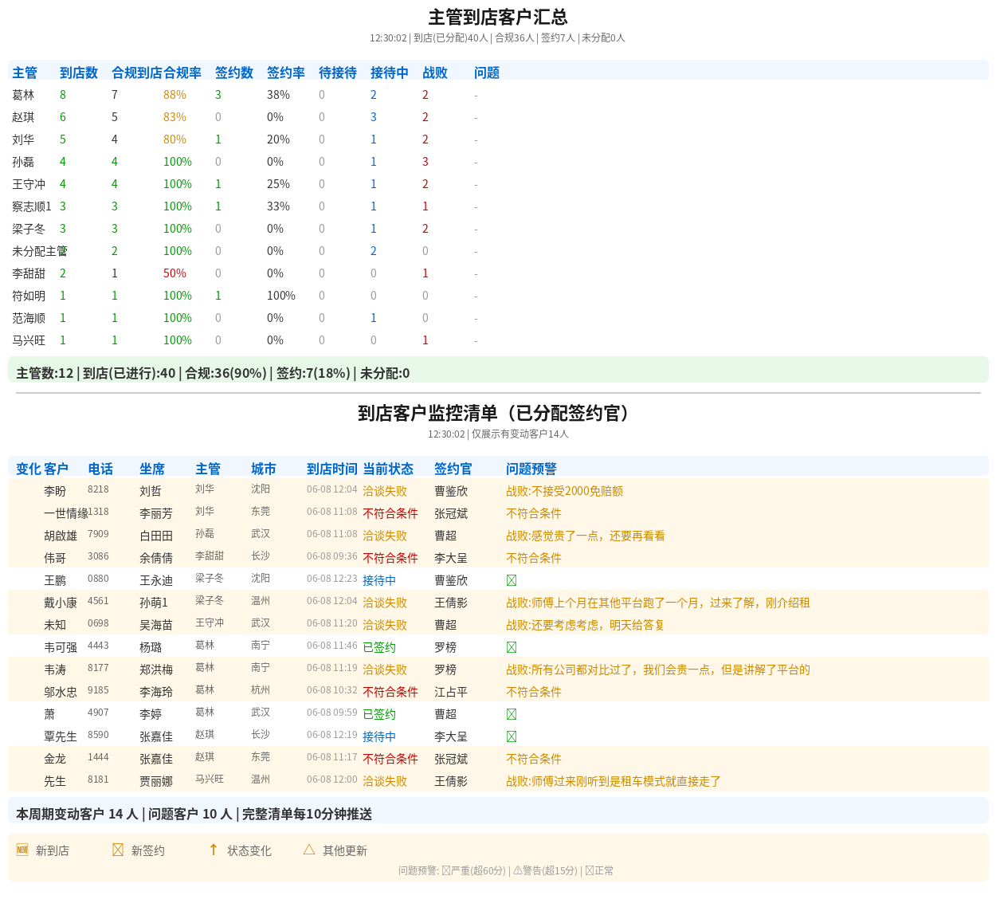This screenshot has height=915, width=996.
Task: Click the 电话 column header
Action: 100,469
